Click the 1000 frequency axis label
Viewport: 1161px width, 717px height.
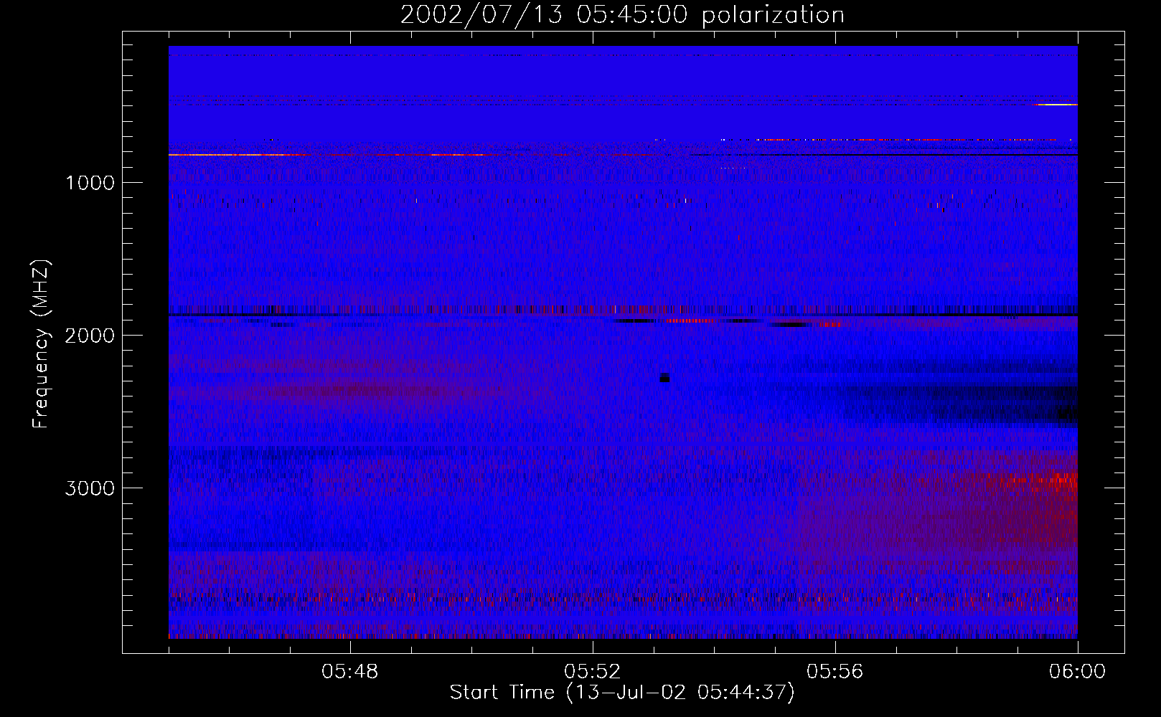click(x=90, y=183)
